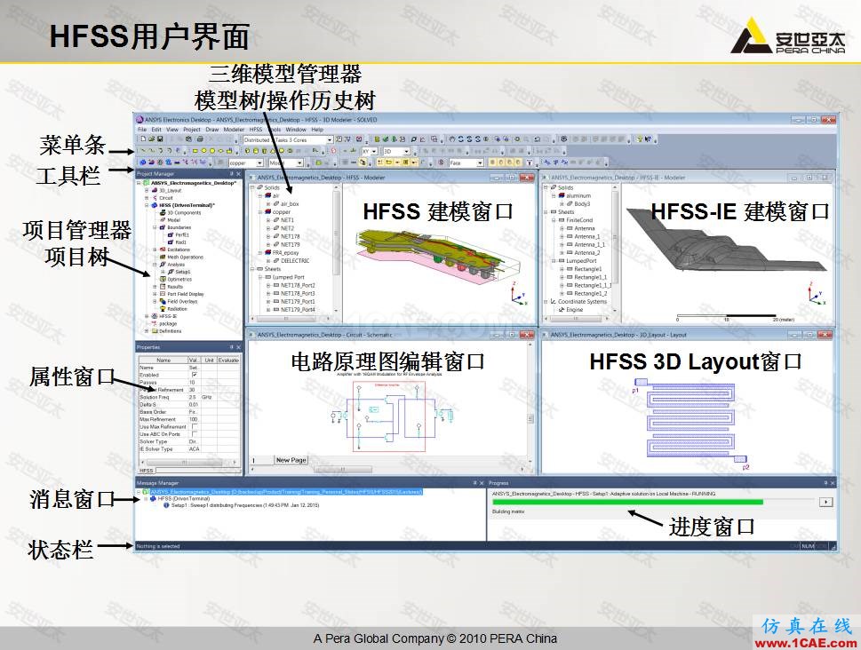Pin the Properties panel

[232, 347]
